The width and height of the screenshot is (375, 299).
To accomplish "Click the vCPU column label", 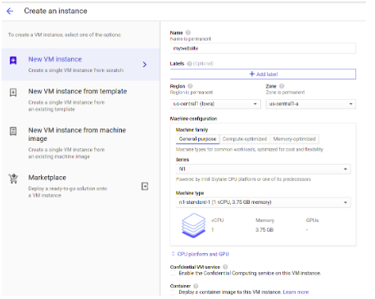I will click(217, 220).
